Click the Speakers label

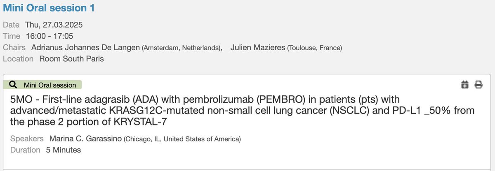[x=26, y=139]
